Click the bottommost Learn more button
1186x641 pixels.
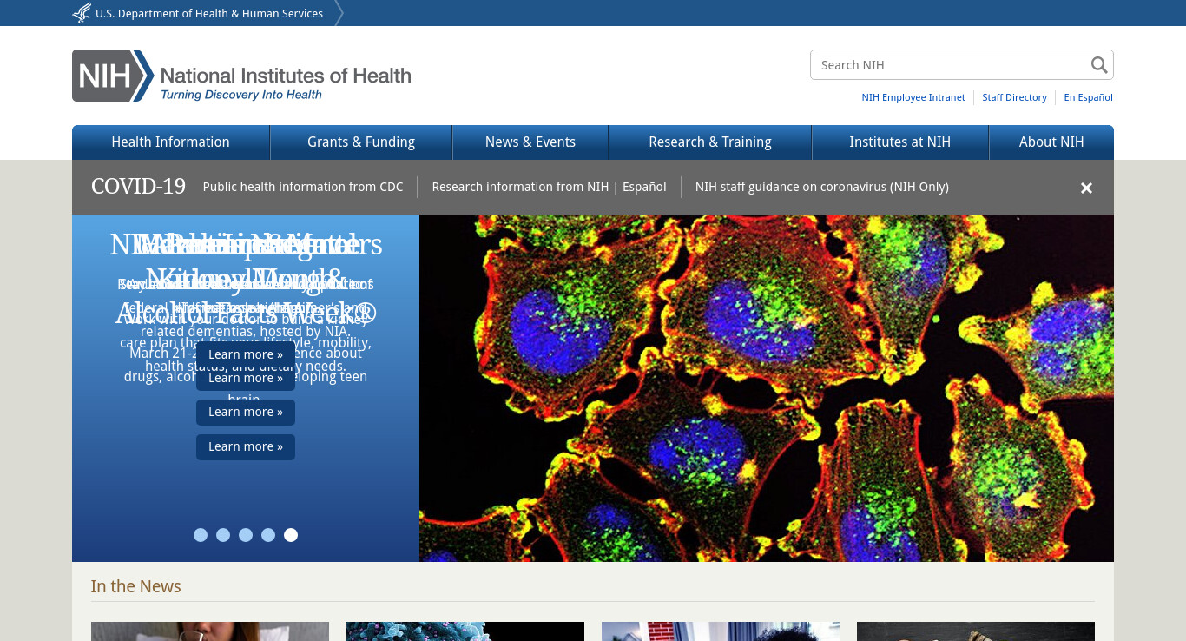point(246,446)
